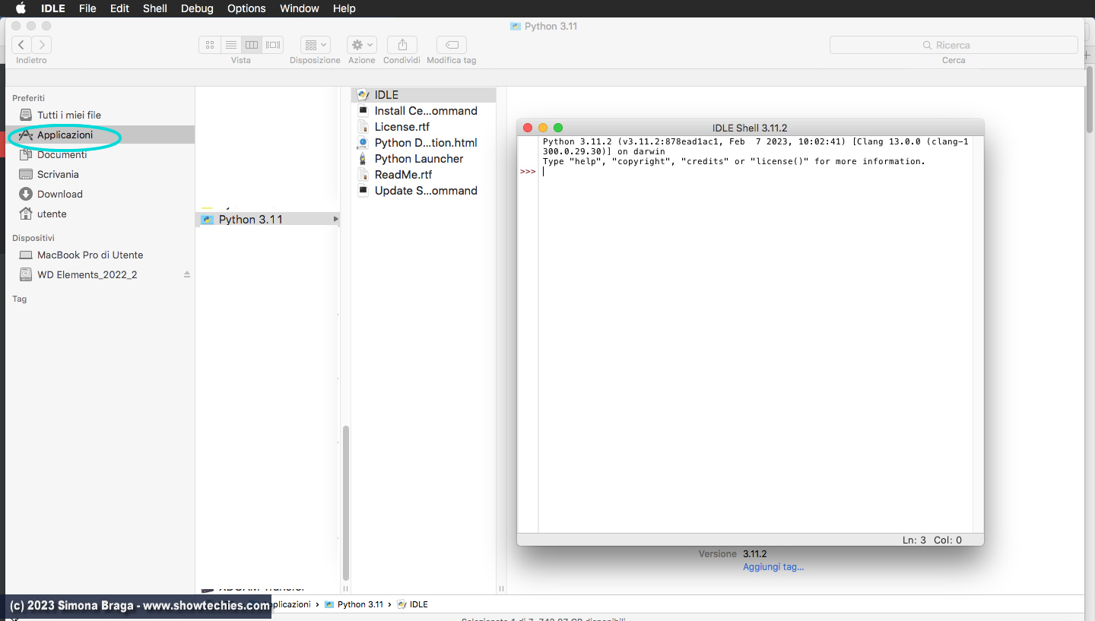This screenshot has height=621, width=1095.
Task: Expand Python 3.11 folder arrow
Action: pyautogui.click(x=335, y=219)
